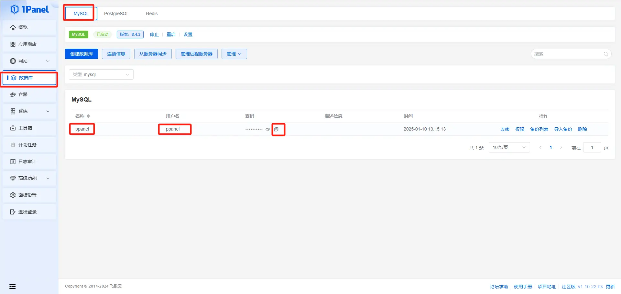This screenshot has width=621, height=294.
Task: Open the 论坛求助 footer link
Action: [499, 287]
